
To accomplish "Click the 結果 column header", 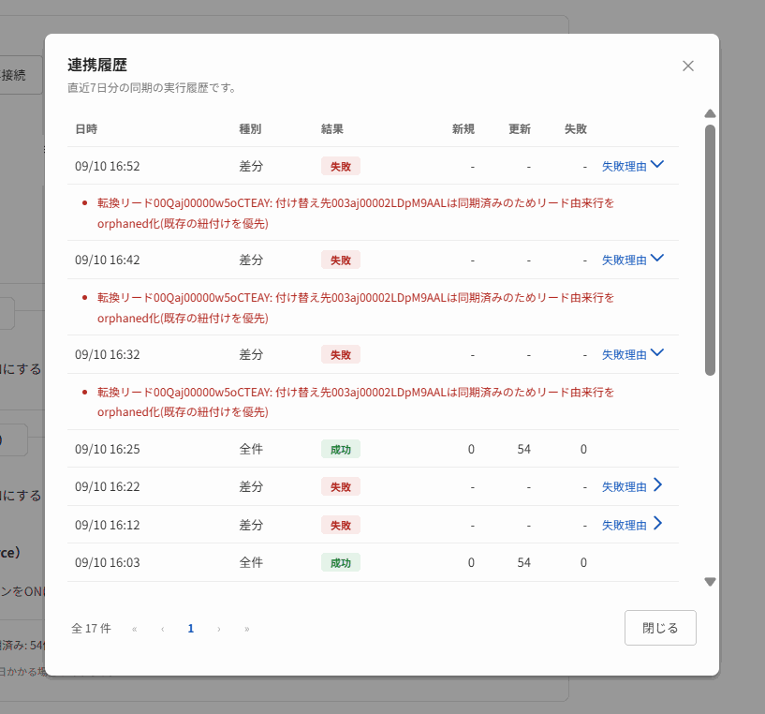I will pos(332,129).
